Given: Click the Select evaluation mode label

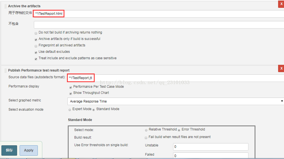Looking at the screenshot, I should pyautogui.click(x=26, y=110).
